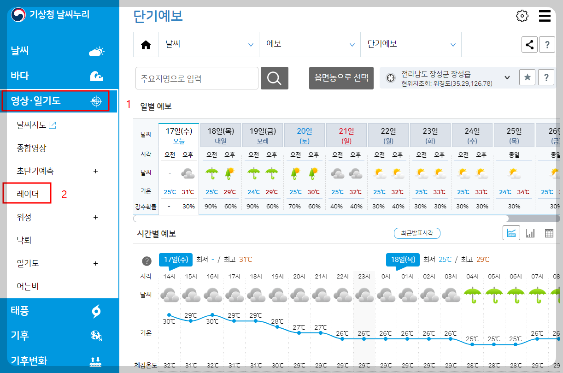Expand the location selector chevron
The height and width of the screenshot is (373, 563).
[x=507, y=77]
